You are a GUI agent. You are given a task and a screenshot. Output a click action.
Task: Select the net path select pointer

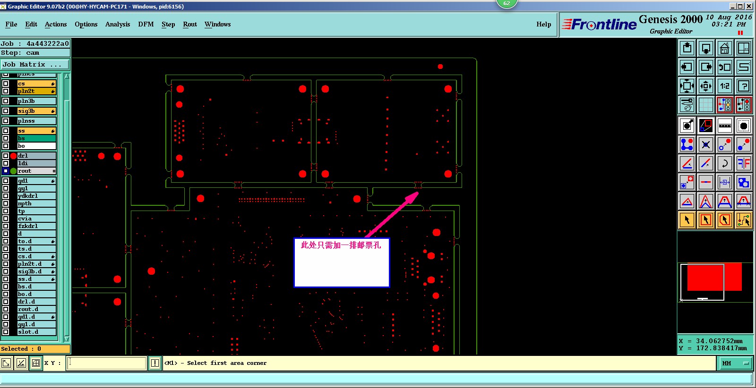tap(744, 220)
